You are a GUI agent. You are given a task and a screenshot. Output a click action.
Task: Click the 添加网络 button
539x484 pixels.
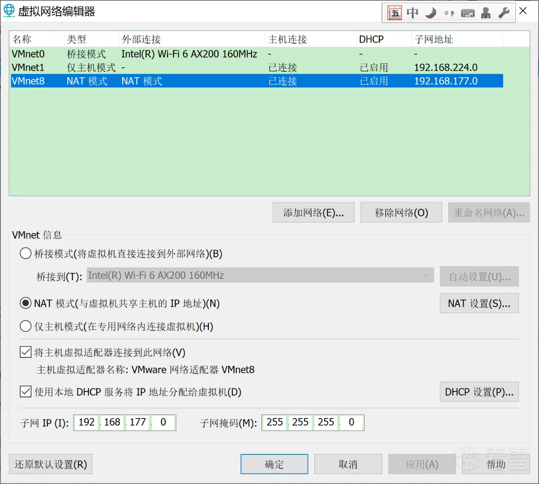(x=313, y=213)
